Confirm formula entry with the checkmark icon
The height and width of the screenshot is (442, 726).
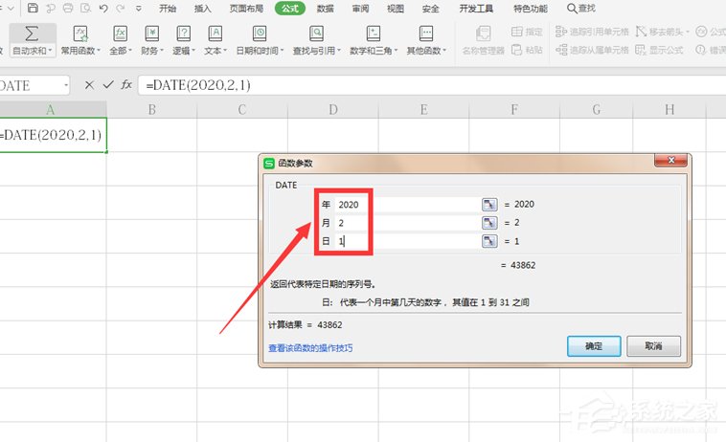pyautogui.click(x=107, y=85)
